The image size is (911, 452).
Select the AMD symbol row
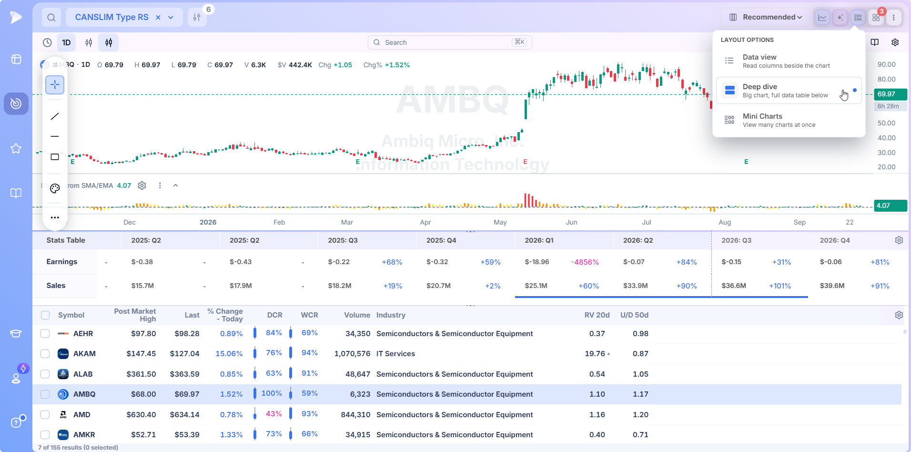click(x=467, y=415)
